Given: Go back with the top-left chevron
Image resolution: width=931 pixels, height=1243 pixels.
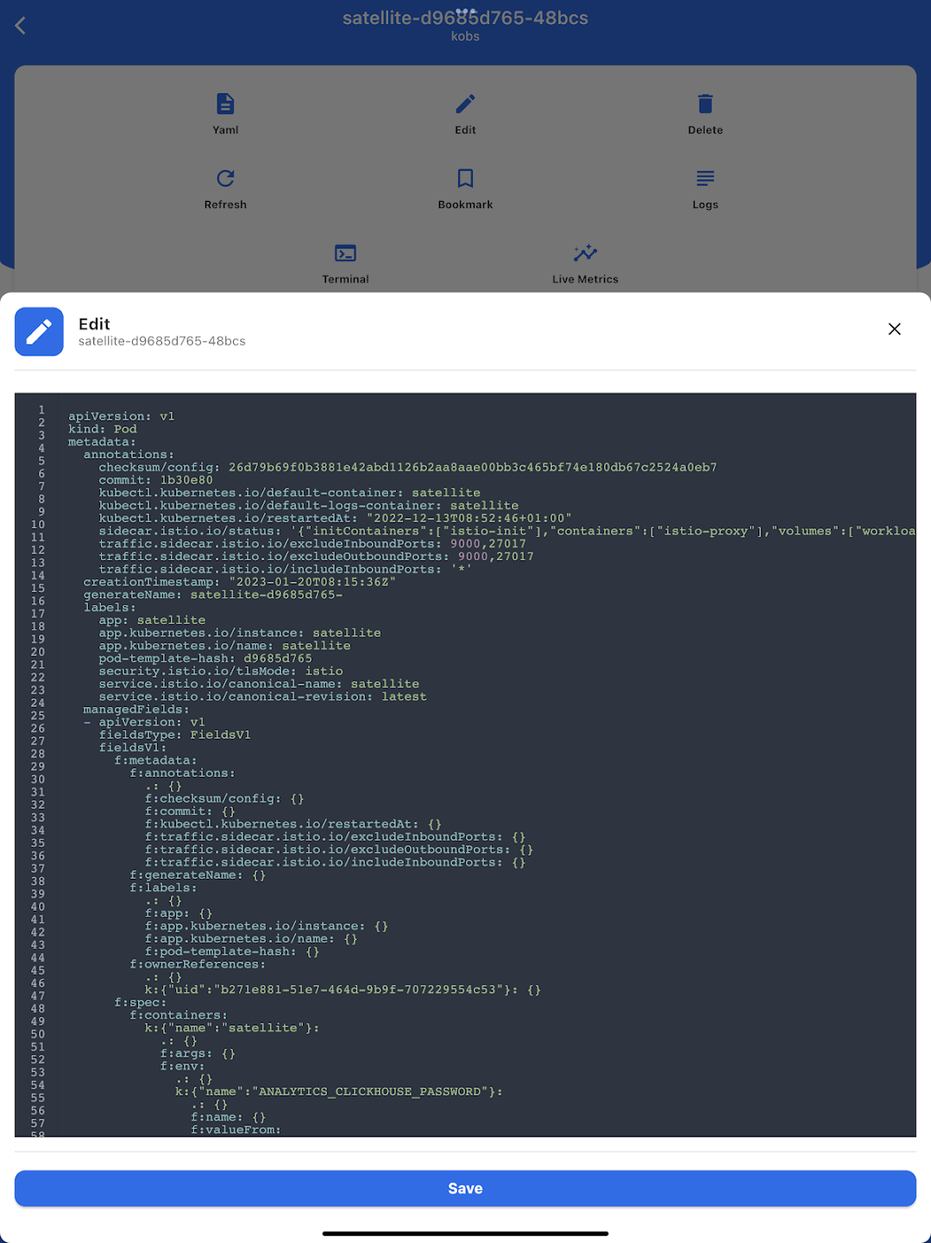Looking at the screenshot, I should tap(21, 26).
